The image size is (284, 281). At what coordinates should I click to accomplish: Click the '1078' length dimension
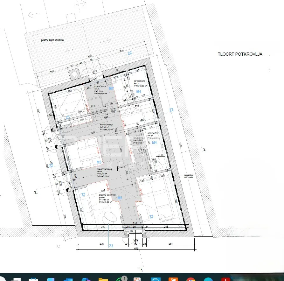pos(180,145)
